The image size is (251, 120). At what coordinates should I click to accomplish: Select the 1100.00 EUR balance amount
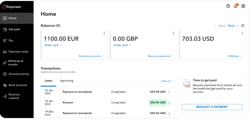pos(61,39)
